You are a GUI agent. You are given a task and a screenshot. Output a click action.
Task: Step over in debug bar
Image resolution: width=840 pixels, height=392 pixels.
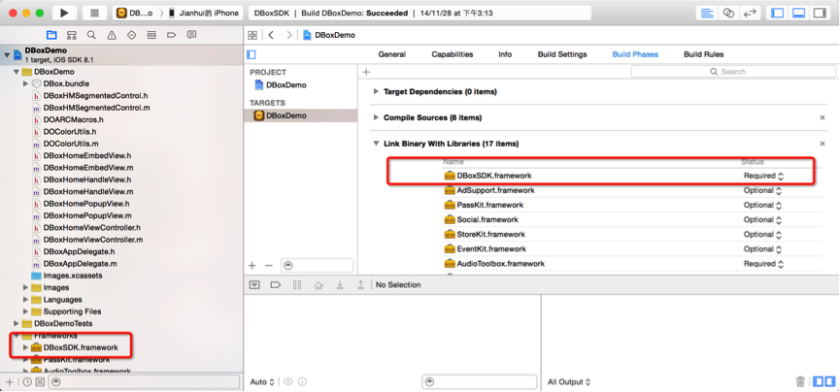pos(319,285)
